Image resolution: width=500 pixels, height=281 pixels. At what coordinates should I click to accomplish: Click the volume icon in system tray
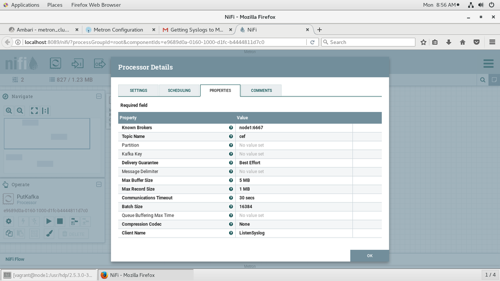click(x=481, y=5)
